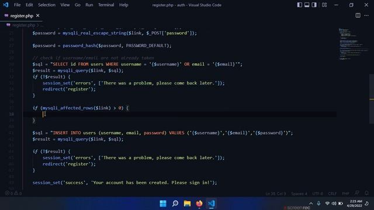
Task: Show hidden tray icons chevron
Action: (311, 203)
